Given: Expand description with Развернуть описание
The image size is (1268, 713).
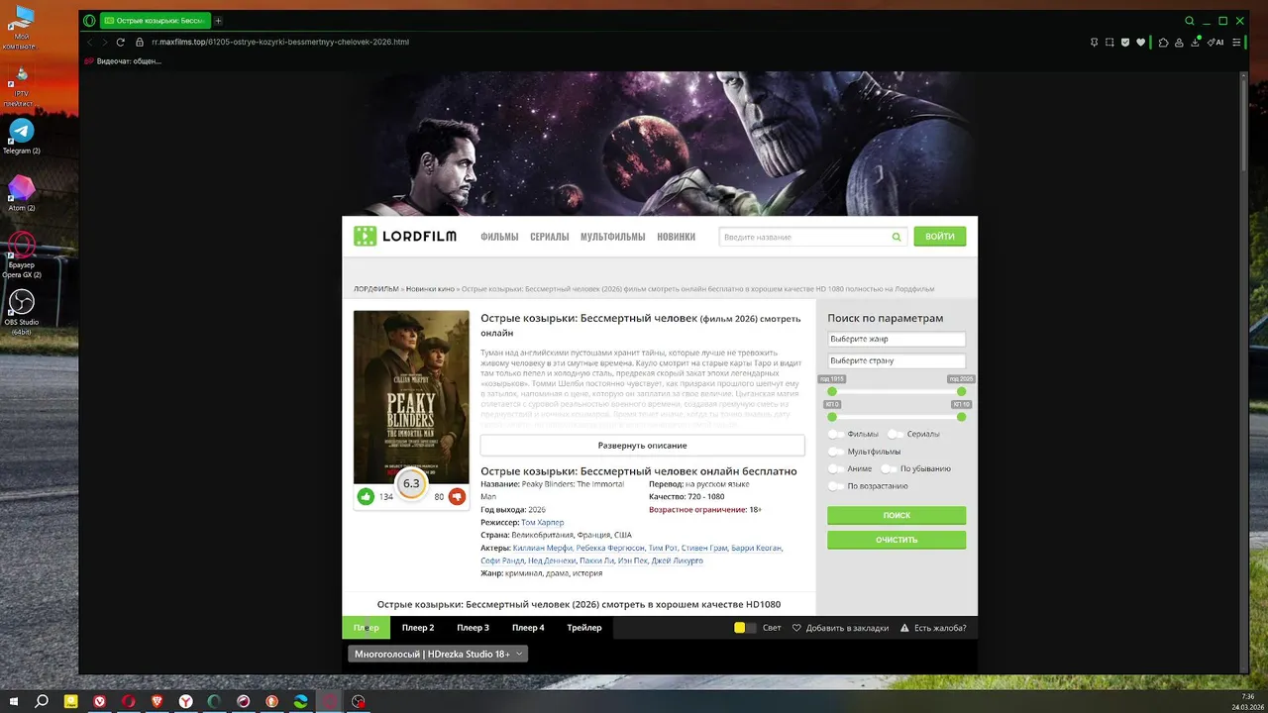Looking at the screenshot, I should coord(643,446).
